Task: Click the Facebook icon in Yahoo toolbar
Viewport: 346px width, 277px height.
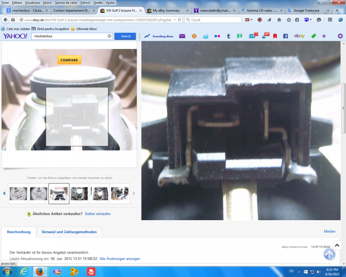Action: click(x=286, y=36)
